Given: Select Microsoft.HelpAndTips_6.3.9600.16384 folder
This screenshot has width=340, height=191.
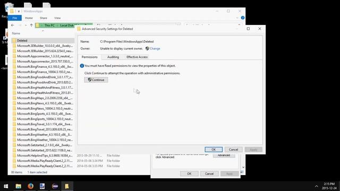Looking at the screenshot, I should point(43,155).
